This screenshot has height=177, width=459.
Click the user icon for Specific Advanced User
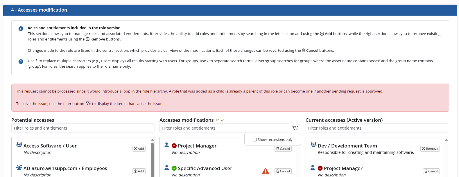[x=167, y=167]
